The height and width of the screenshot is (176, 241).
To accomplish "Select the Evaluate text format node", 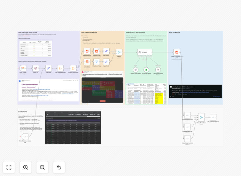I will tap(187, 115).
